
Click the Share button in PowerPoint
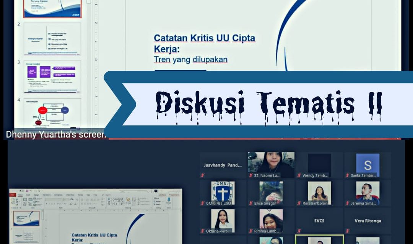[163, 195]
